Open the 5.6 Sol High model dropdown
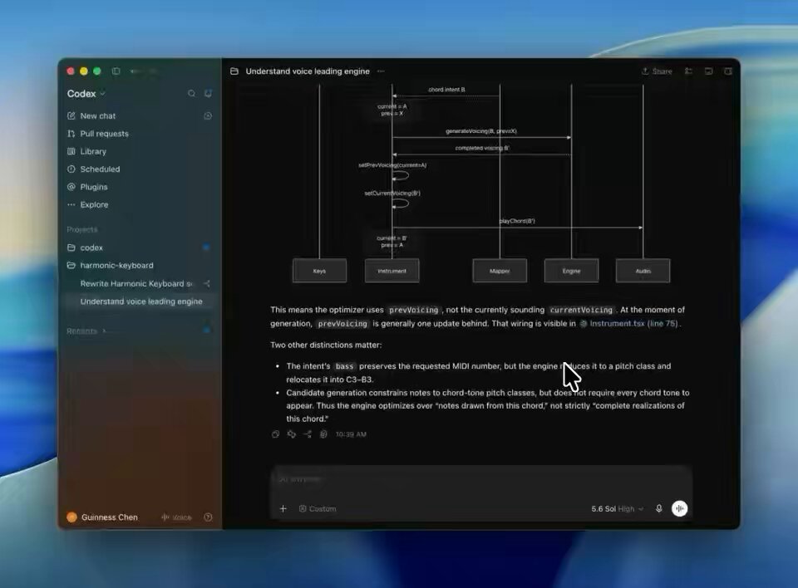This screenshot has width=798, height=588. coord(618,508)
